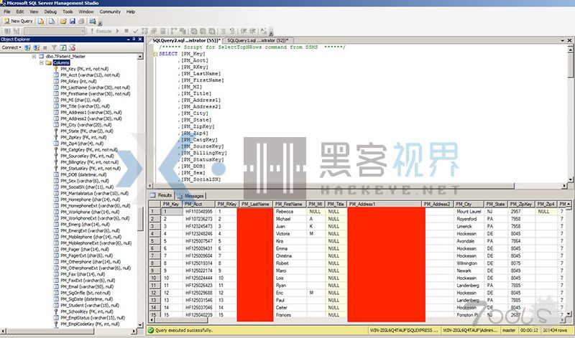Select row 5 header in results grid
This screenshot has height=338, width=575.
pos(153,240)
